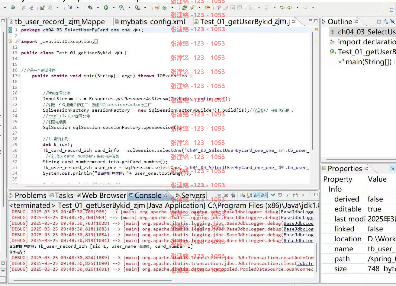Collapse main method fold at line 17
The width and height of the screenshot is (396, 286).
19,75
